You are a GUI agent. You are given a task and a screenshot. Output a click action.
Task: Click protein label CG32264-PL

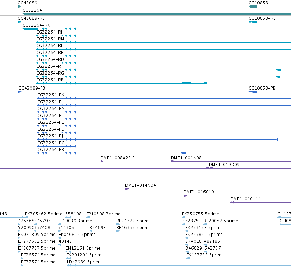[x=51, y=116]
